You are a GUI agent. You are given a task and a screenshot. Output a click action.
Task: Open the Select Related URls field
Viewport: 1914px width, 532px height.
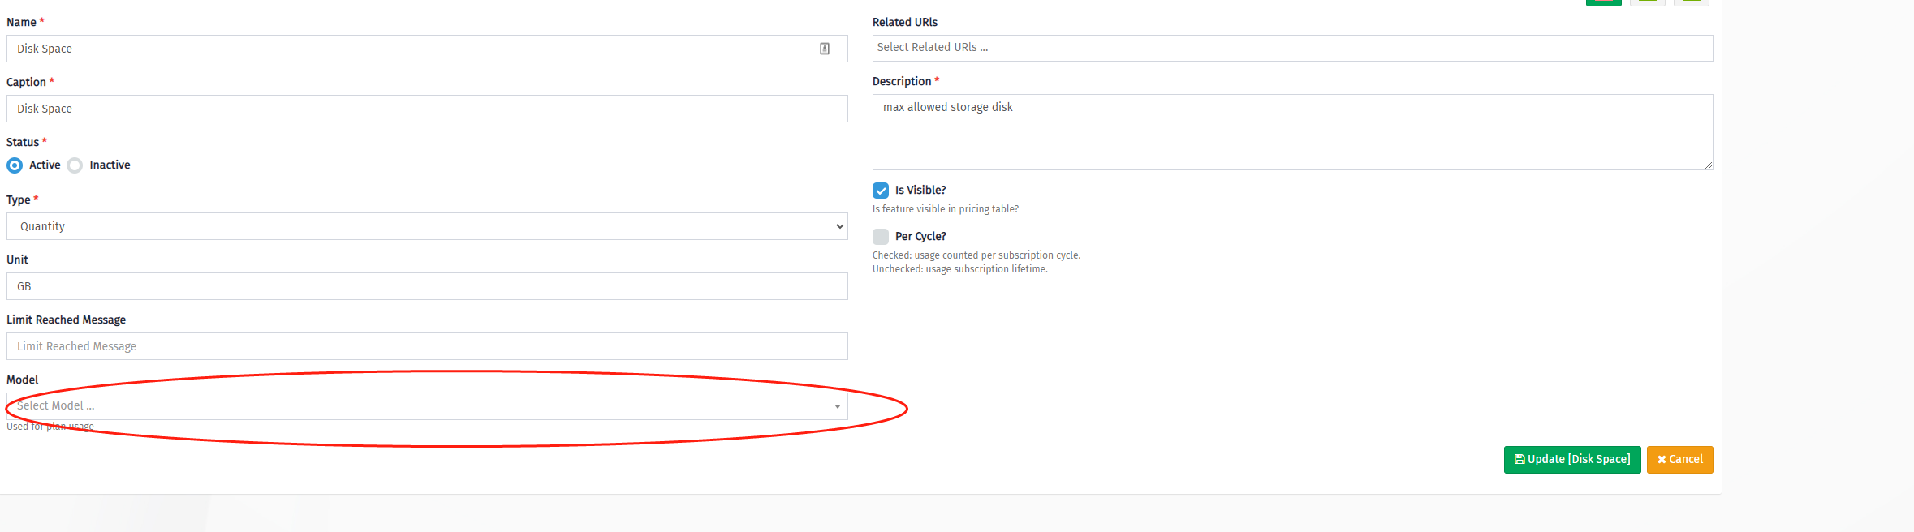point(1292,48)
